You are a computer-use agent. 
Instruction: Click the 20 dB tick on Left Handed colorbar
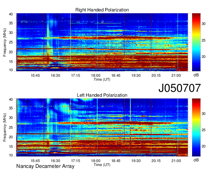coord(203,146)
